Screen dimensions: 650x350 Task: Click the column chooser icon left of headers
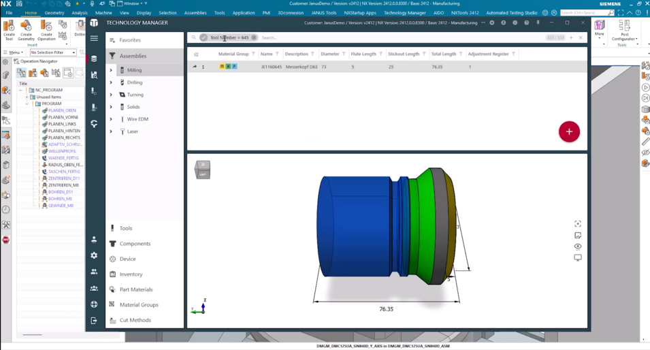coord(196,54)
